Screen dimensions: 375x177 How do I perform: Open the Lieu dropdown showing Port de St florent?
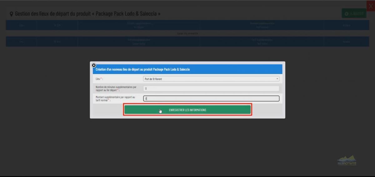click(x=211, y=79)
